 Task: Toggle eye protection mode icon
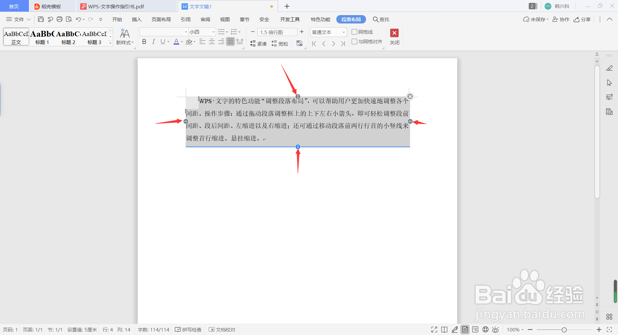[495, 330]
